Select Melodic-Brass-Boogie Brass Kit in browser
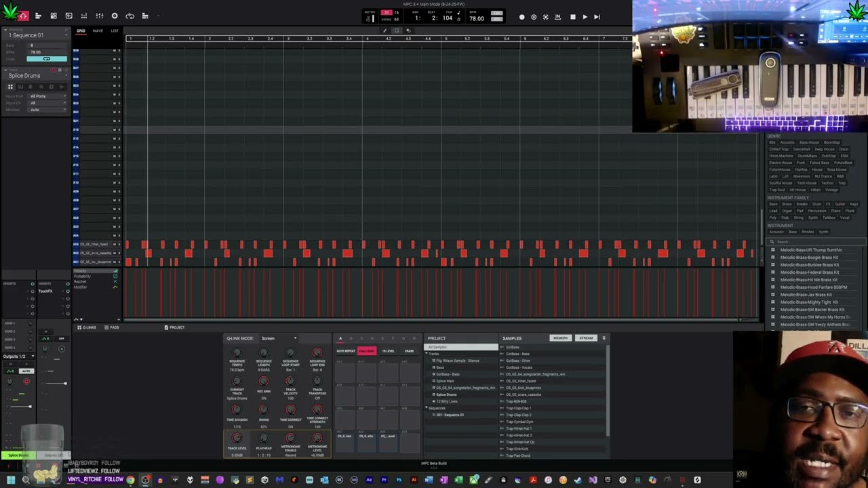This screenshot has width=868, height=488. tap(809, 258)
